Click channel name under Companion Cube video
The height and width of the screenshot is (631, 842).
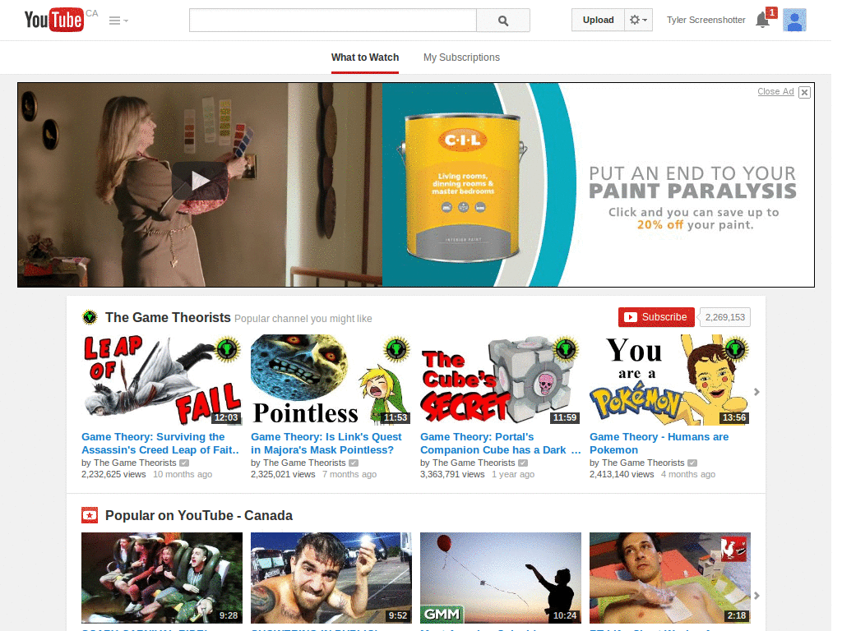474,463
